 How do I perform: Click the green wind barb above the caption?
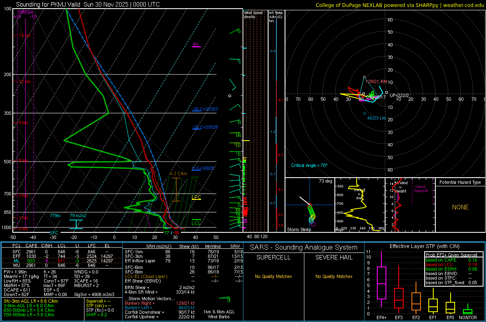pos(225,299)
